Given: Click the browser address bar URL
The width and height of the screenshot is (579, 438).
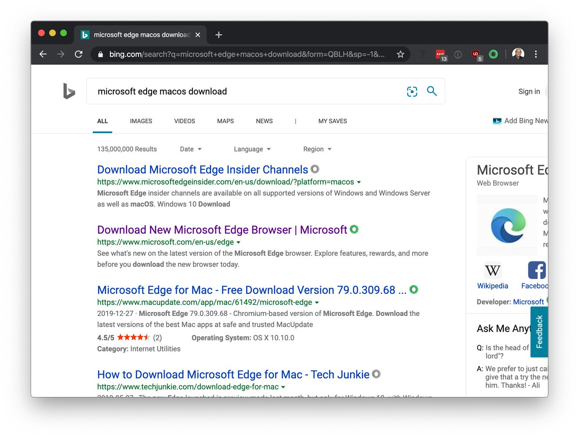Looking at the screenshot, I should pos(247,55).
